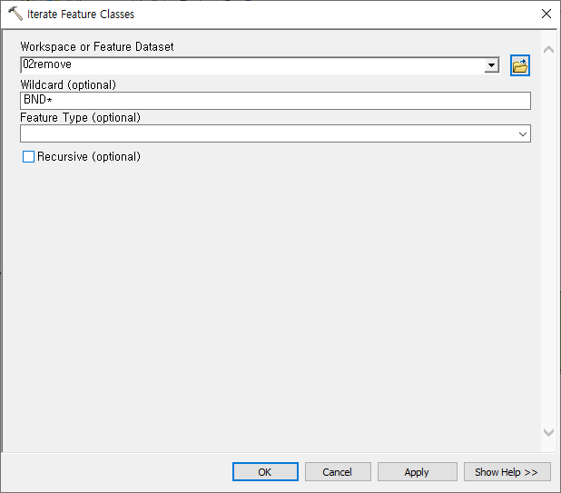This screenshot has width=561, height=493.
Task: Click the scroll up arrow
Action: point(548,50)
